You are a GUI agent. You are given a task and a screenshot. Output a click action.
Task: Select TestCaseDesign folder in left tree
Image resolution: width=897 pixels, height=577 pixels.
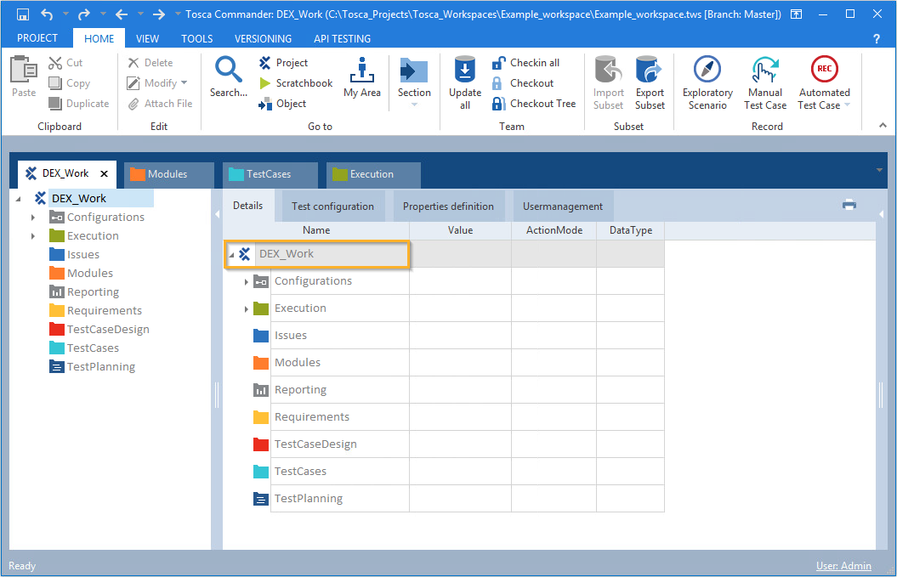[108, 330]
